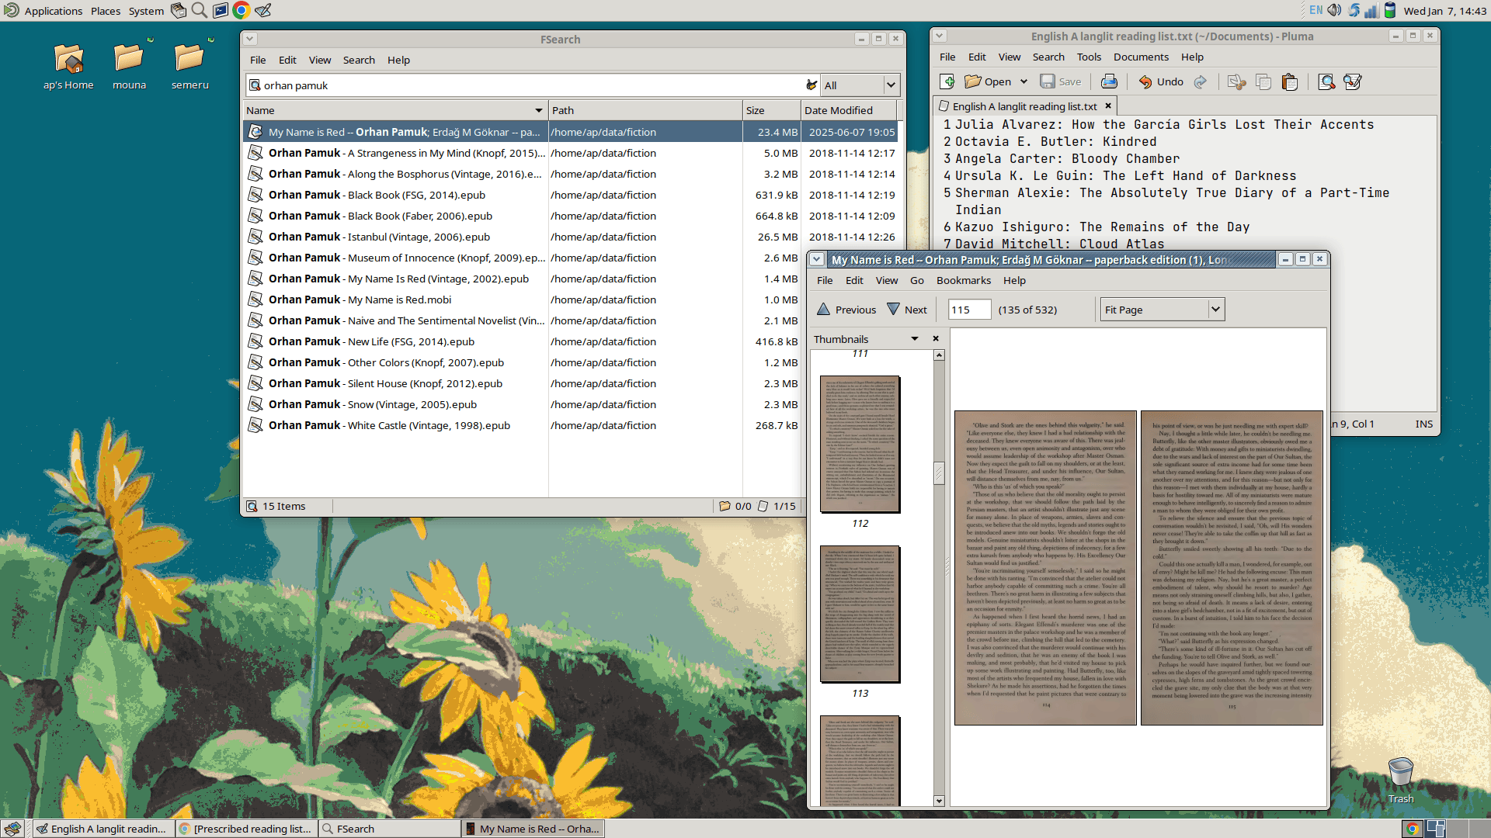Click the Print icon in Pluma toolbar
The height and width of the screenshot is (838, 1491).
[x=1109, y=81]
